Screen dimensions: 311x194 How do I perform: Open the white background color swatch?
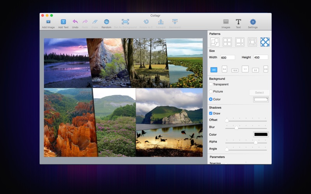pyautogui.click(x=261, y=99)
